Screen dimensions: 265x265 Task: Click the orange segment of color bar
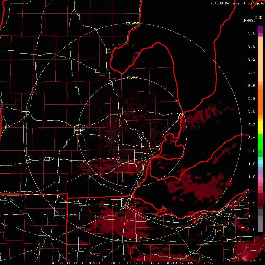click(x=260, y=100)
